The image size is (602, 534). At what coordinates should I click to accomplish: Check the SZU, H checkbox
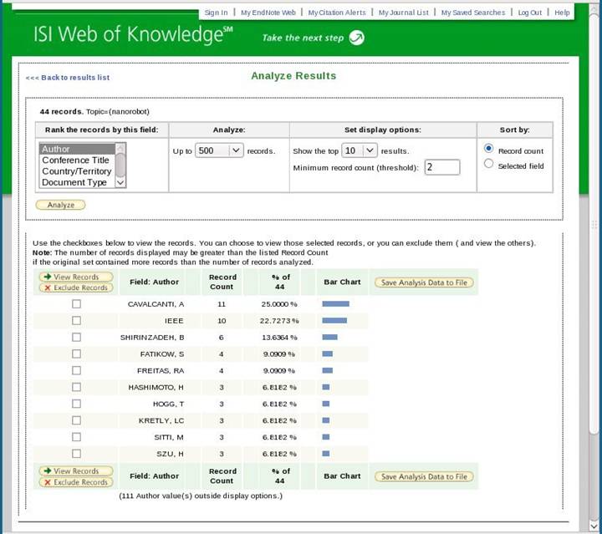point(76,454)
